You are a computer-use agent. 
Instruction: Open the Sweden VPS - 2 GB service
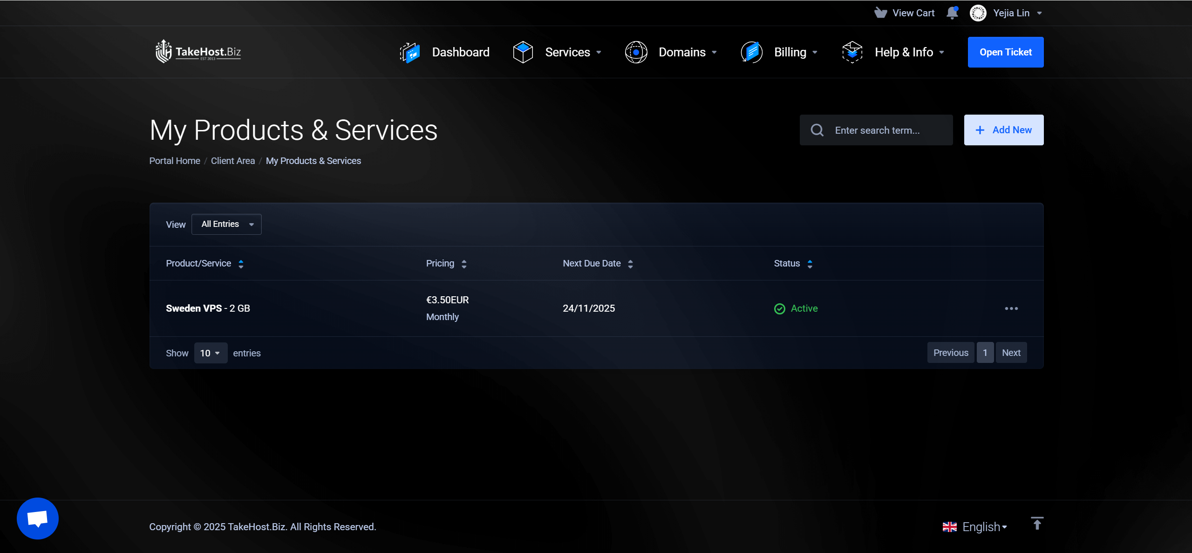pos(208,308)
